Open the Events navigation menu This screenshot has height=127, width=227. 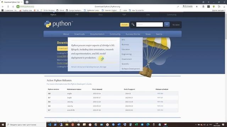[x=159, y=34]
